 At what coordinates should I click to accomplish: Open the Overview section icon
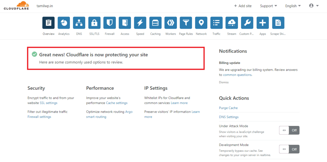tap(49, 23)
